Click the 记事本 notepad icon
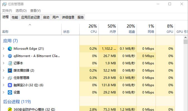This screenshot has width=188, height=111. [x=10, y=63]
